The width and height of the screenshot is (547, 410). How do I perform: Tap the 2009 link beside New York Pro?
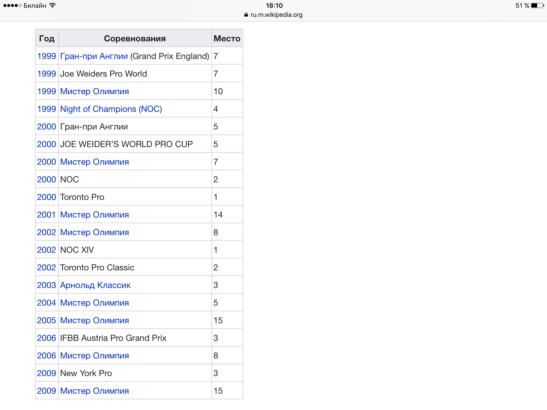click(x=46, y=373)
